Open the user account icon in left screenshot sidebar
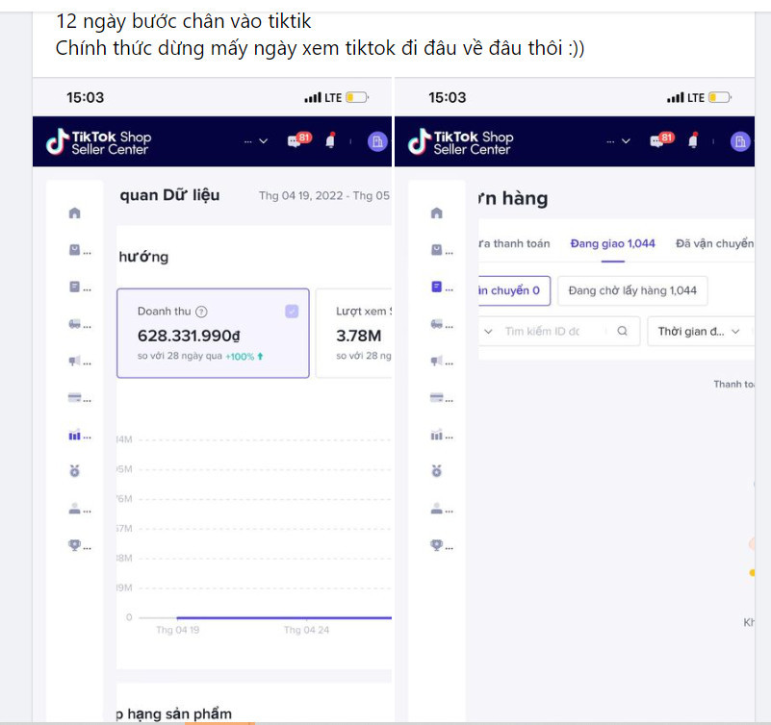 pyautogui.click(x=74, y=509)
